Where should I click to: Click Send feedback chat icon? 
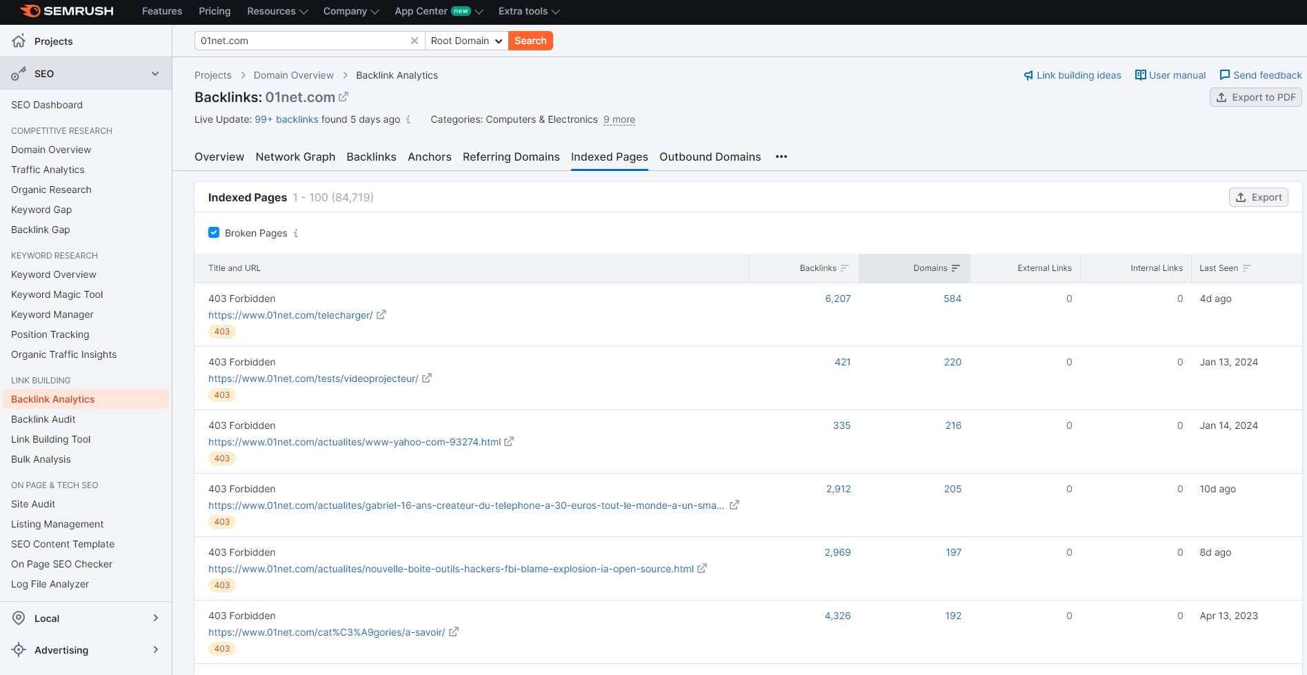1225,75
